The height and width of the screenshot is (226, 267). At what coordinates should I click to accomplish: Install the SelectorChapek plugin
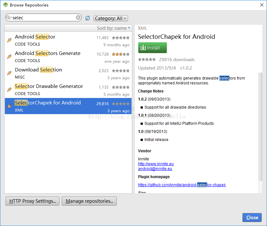[x=152, y=48]
